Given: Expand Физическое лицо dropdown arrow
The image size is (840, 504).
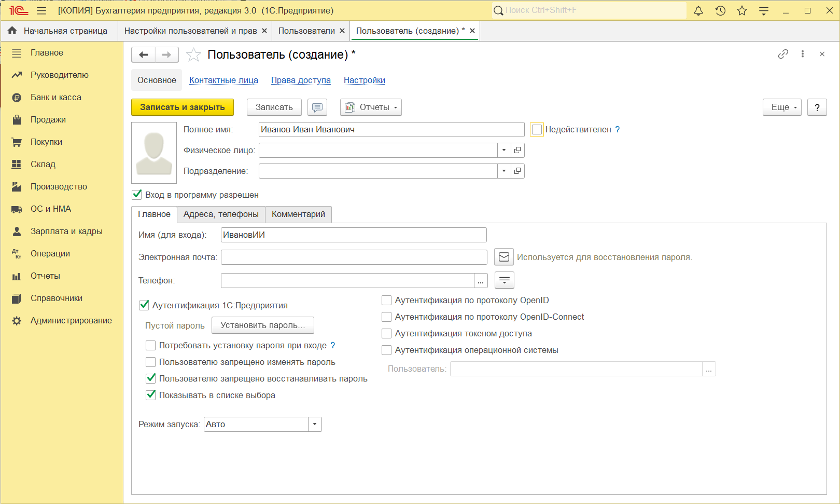Looking at the screenshot, I should click(x=504, y=151).
